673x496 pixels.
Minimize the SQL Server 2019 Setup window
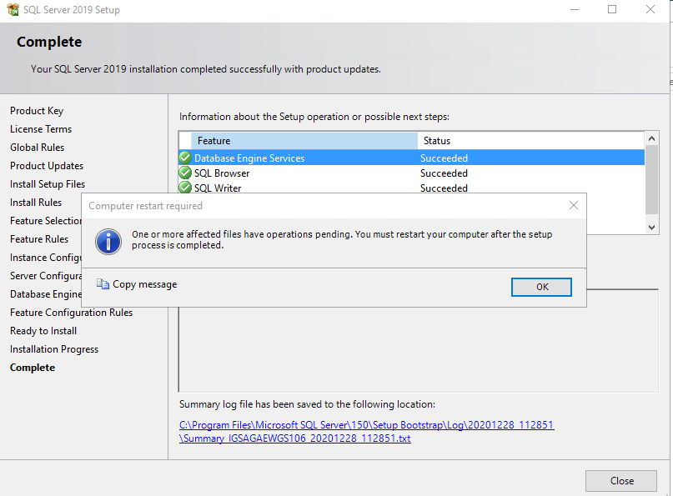575,9
